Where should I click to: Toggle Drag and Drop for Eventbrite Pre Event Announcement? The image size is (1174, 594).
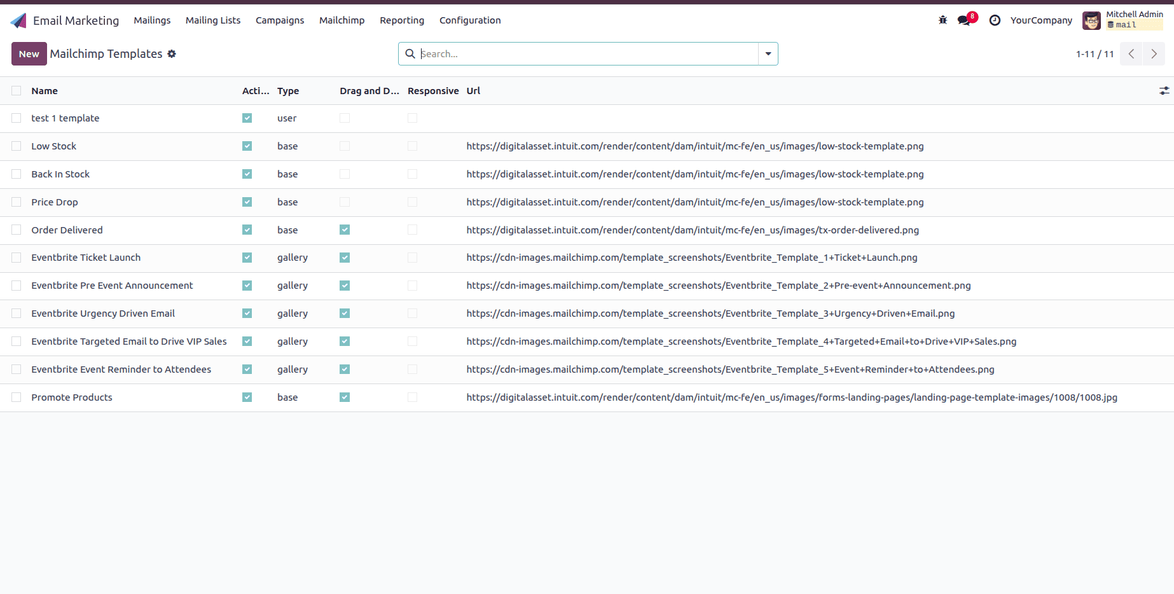click(x=345, y=286)
